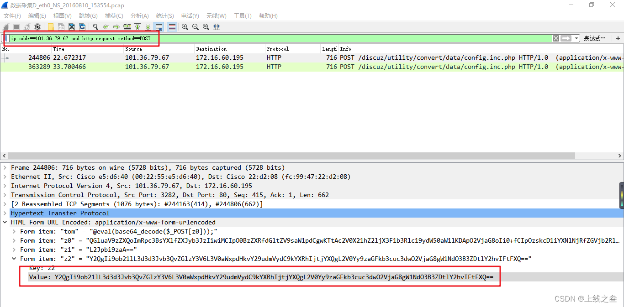Screen dimensions: 624x307
Task: Open the 帮助(H) menu
Action: (268, 16)
